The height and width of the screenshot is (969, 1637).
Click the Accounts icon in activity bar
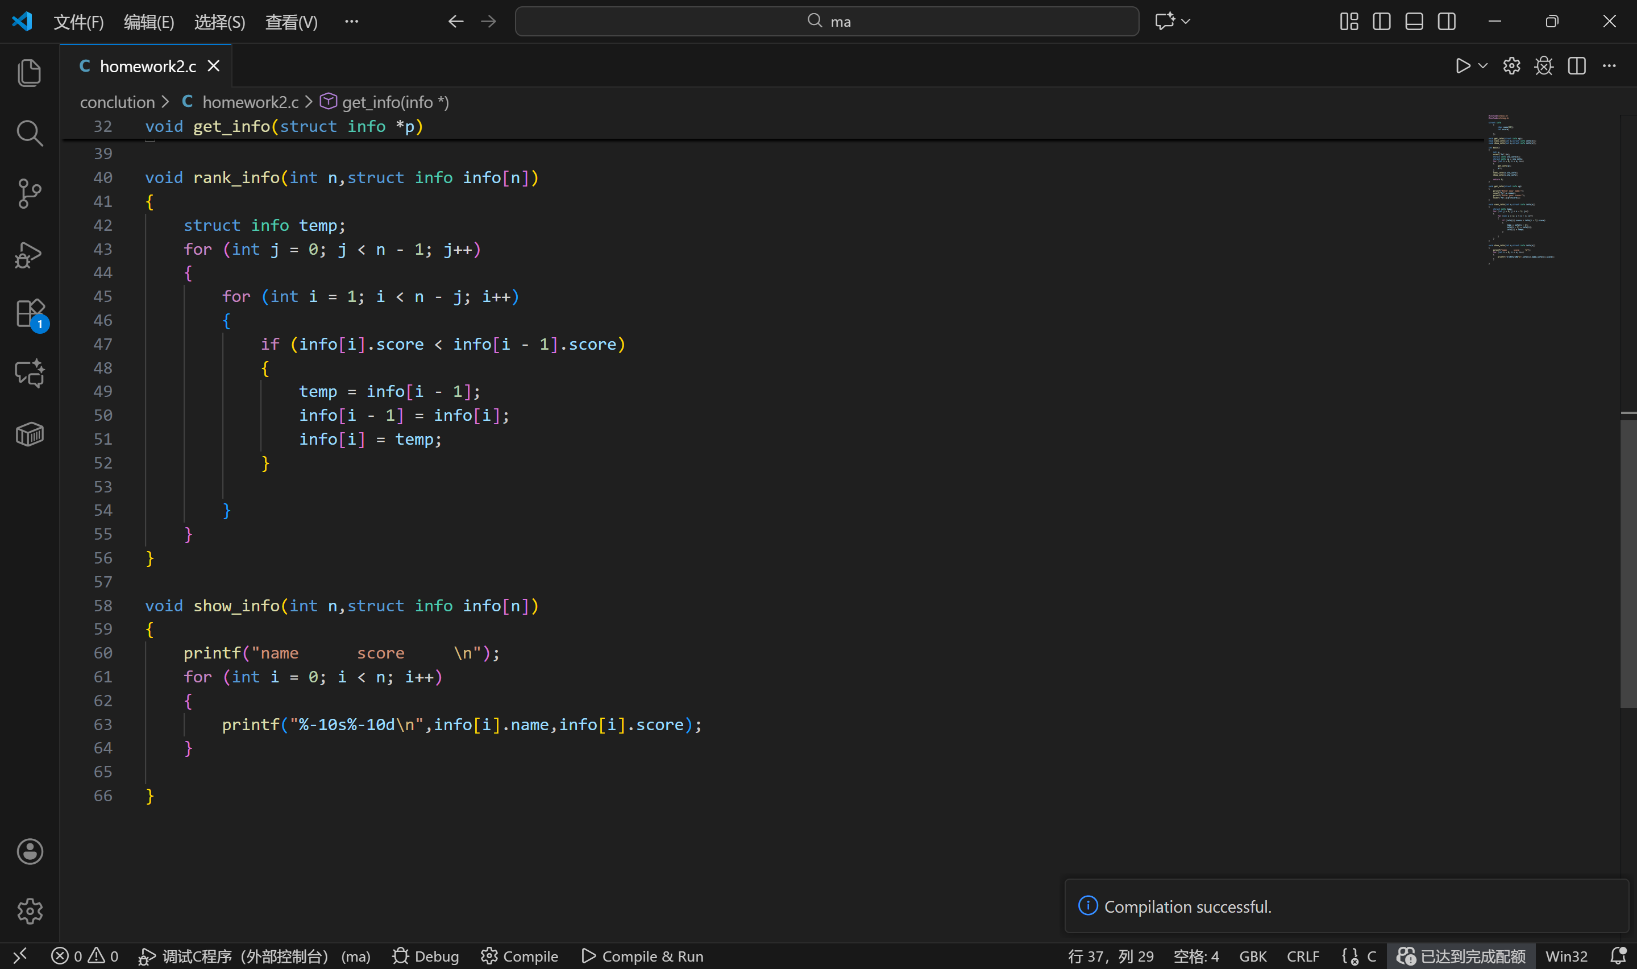(30, 851)
